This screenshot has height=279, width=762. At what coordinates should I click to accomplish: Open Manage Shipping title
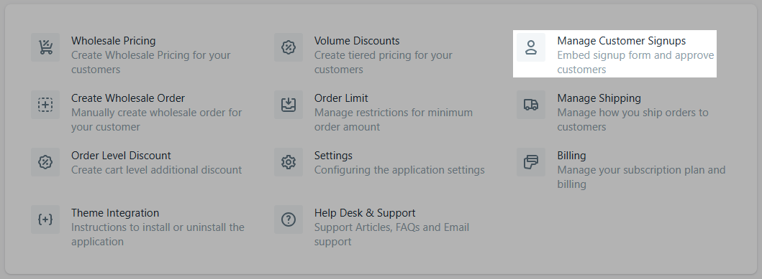pyautogui.click(x=599, y=98)
